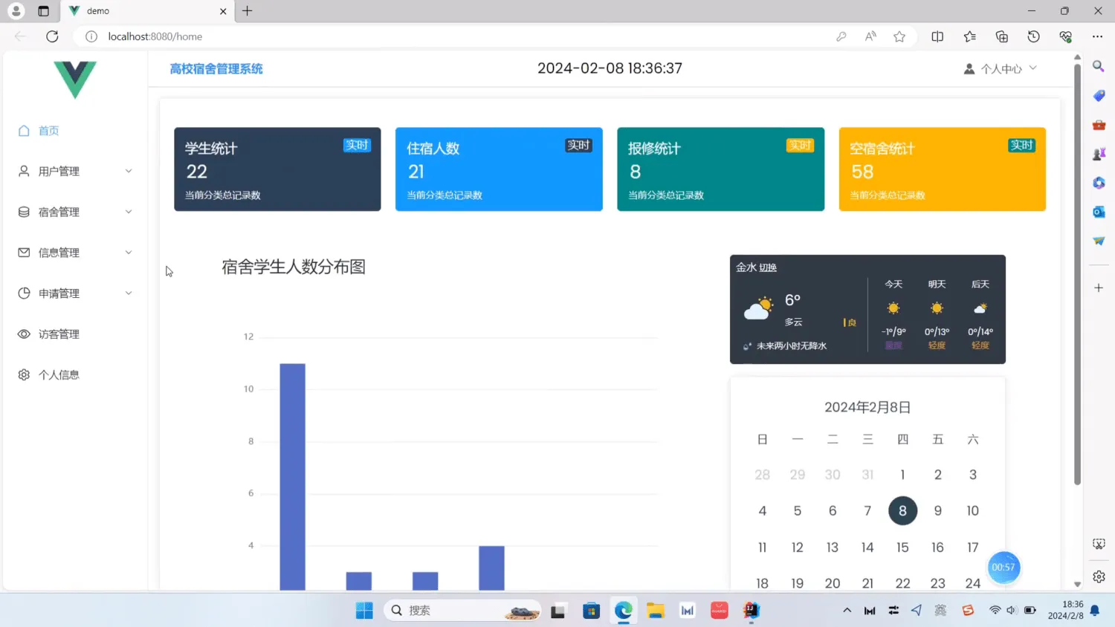Open the 个人中心 dropdown arrow
This screenshot has width=1115, height=627.
[1034, 68]
